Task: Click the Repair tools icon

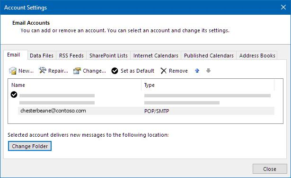Action: click(x=43, y=70)
